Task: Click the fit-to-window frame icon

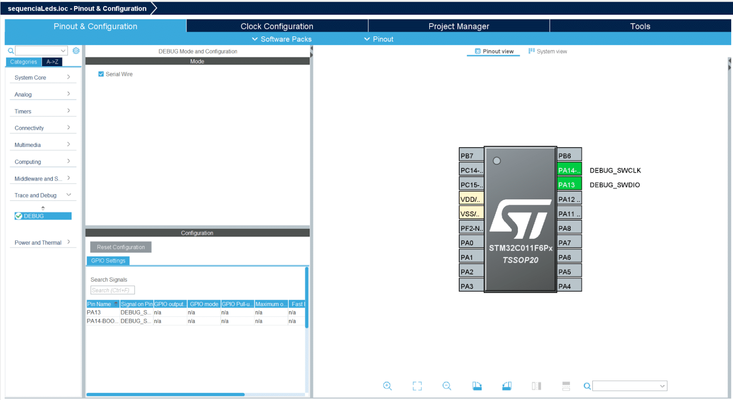Action: 417,386
